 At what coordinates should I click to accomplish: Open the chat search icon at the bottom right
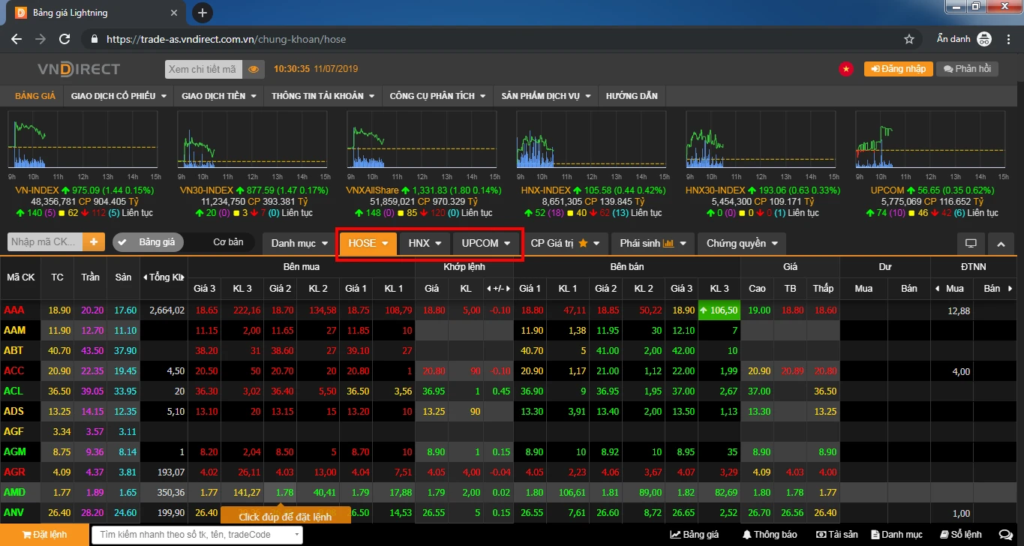coord(1005,535)
